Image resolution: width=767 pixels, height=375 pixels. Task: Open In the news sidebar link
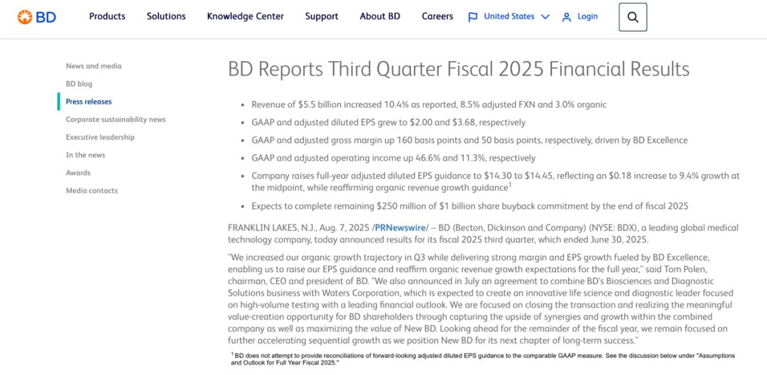[86, 155]
